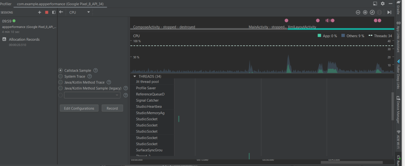Jump to live with the skip-to-end icon
405x166 pixels.
[389, 12]
